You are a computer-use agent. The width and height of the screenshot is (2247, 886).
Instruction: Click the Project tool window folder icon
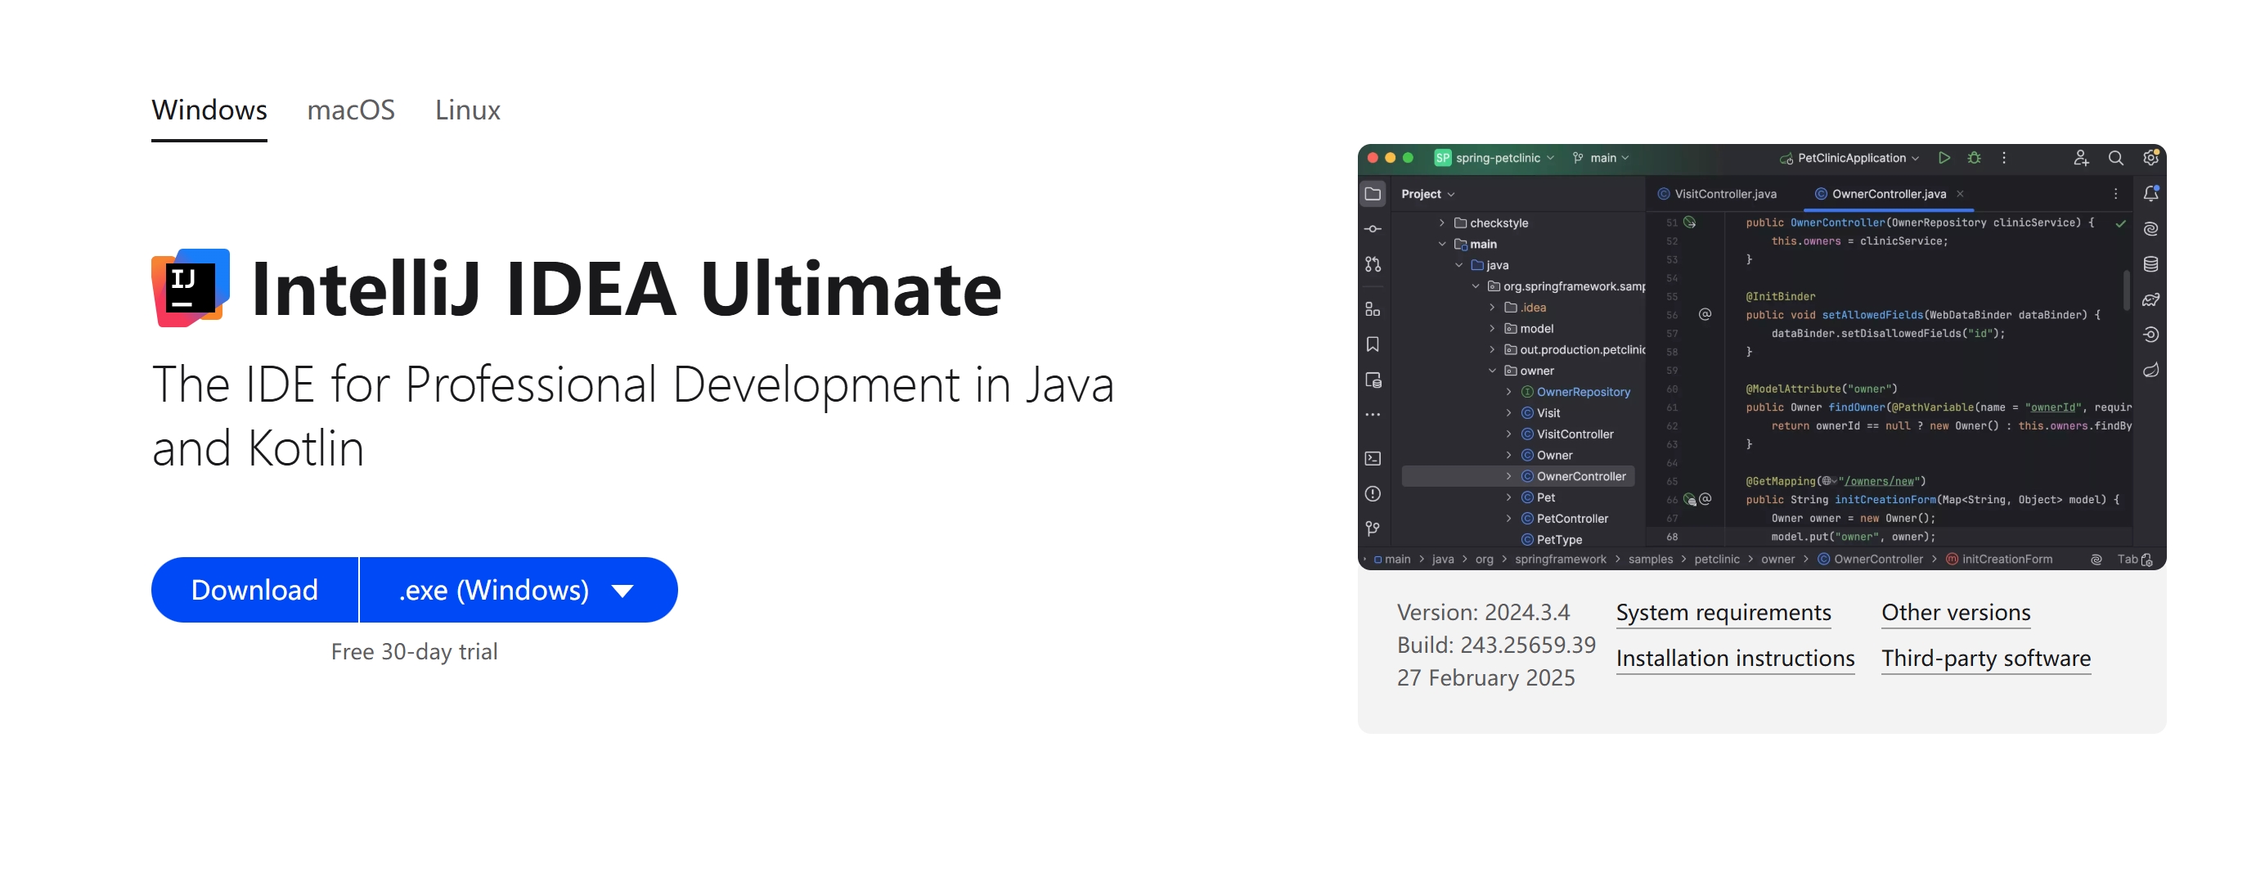pos(1372,194)
